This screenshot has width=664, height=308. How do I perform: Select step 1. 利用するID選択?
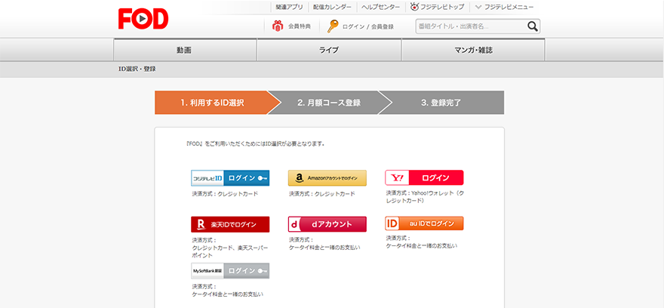[x=212, y=103]
